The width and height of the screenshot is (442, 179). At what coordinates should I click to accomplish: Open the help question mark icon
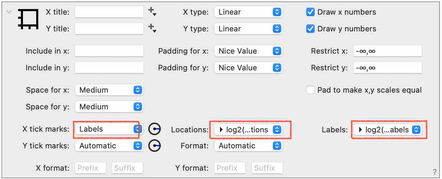pyautogui.click(x=434, y=172)
